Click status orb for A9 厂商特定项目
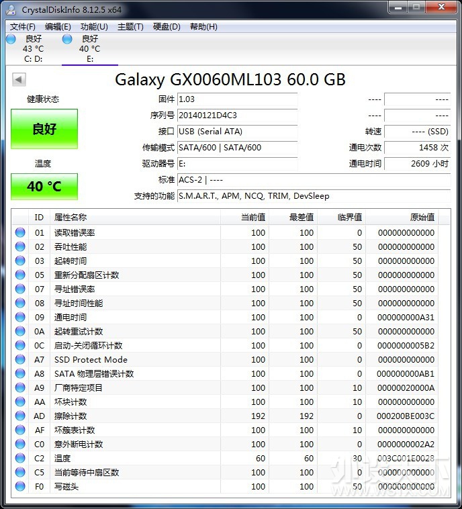This screenshot has height=509, width=462. pyautogui.click(x=20, y=387)
